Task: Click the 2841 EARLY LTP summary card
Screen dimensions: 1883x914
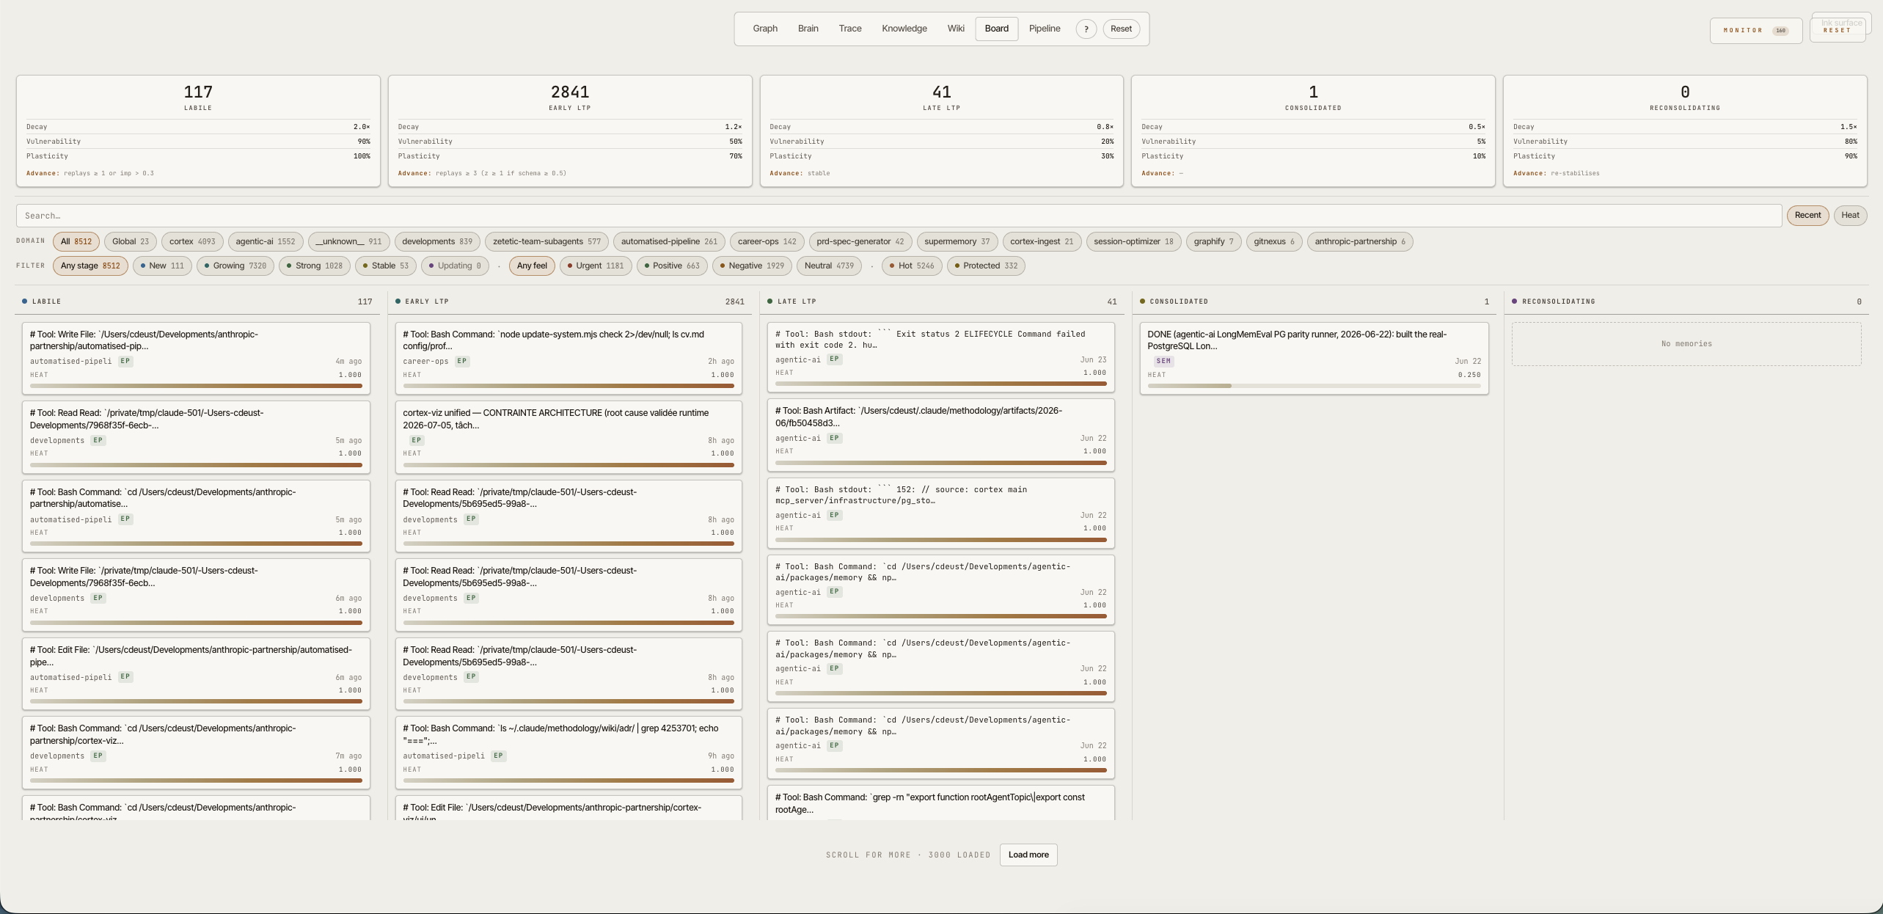Action: [x=570, y=131]
